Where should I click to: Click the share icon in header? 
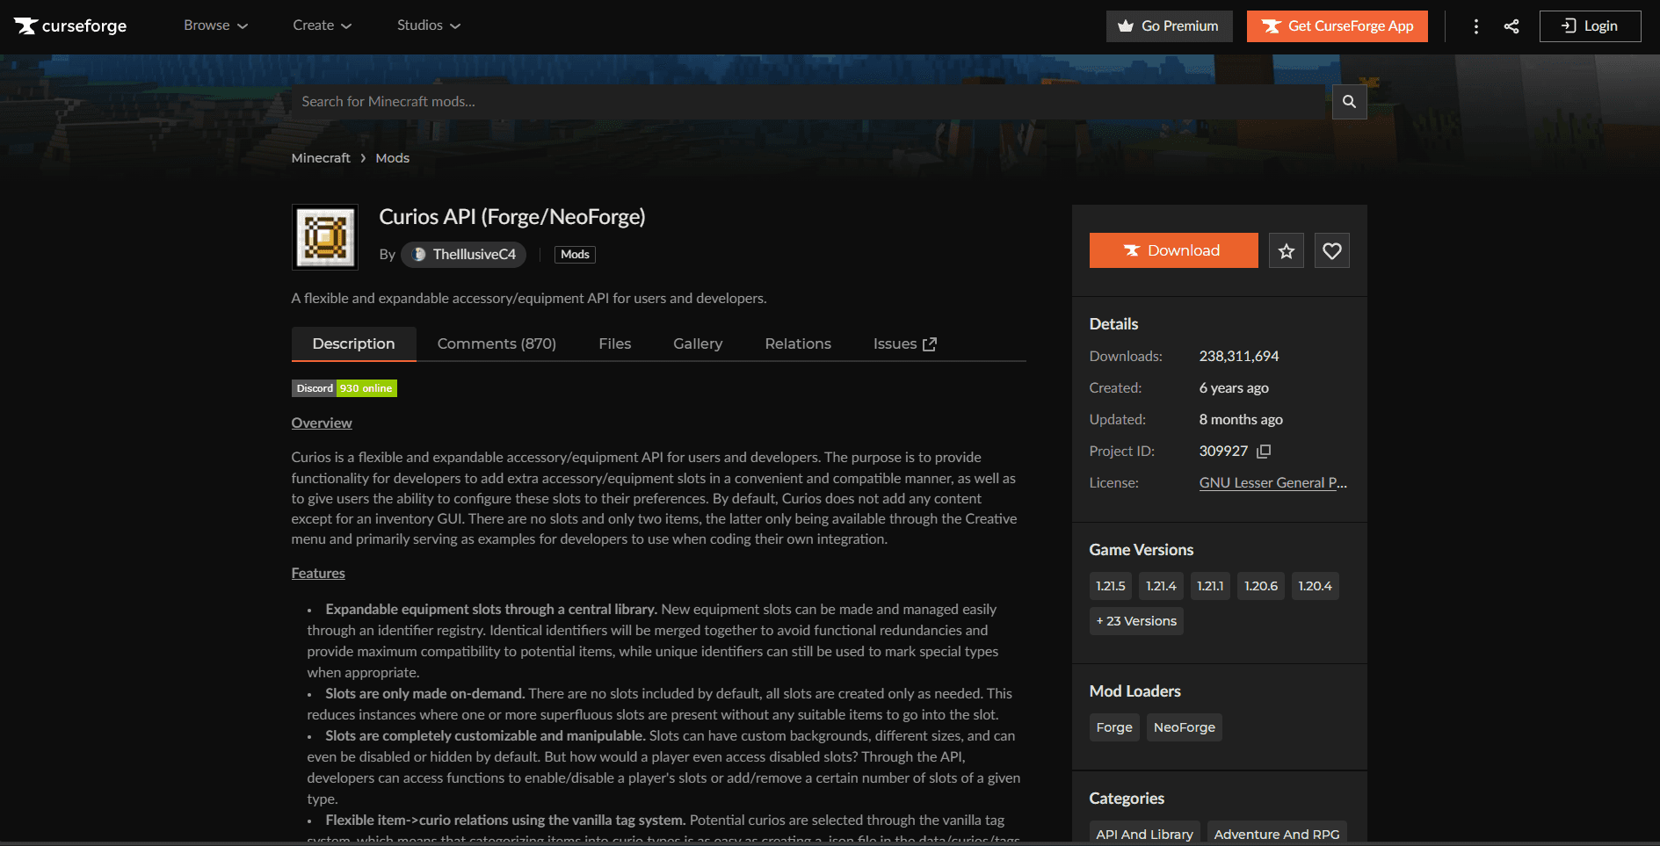coord(1511,26)
